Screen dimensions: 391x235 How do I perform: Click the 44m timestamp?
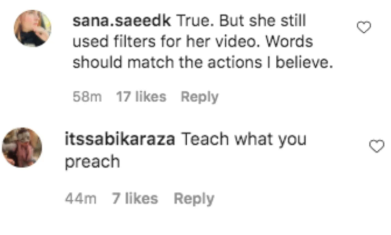pos(81,199)
